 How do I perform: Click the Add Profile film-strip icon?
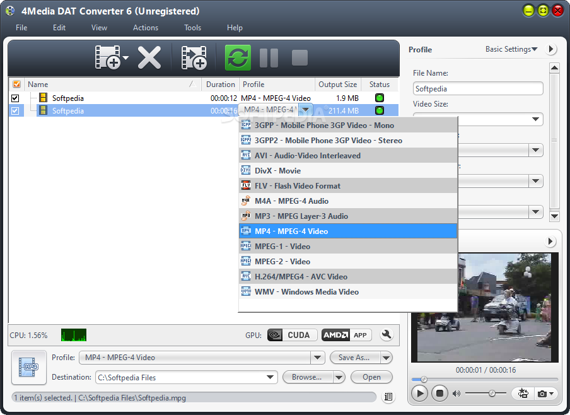click(x=194, y=57)
